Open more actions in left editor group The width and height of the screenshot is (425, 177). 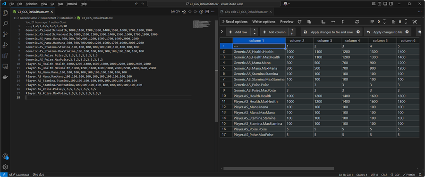coord(213,12)
